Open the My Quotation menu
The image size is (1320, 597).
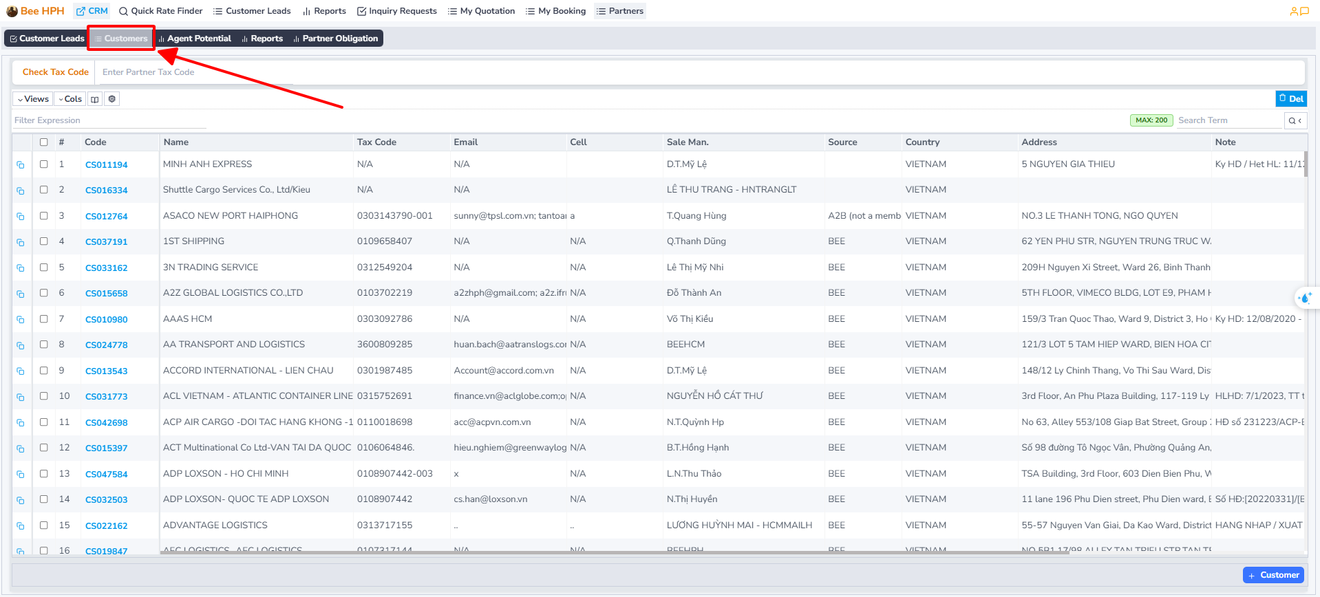pos(481,11)
